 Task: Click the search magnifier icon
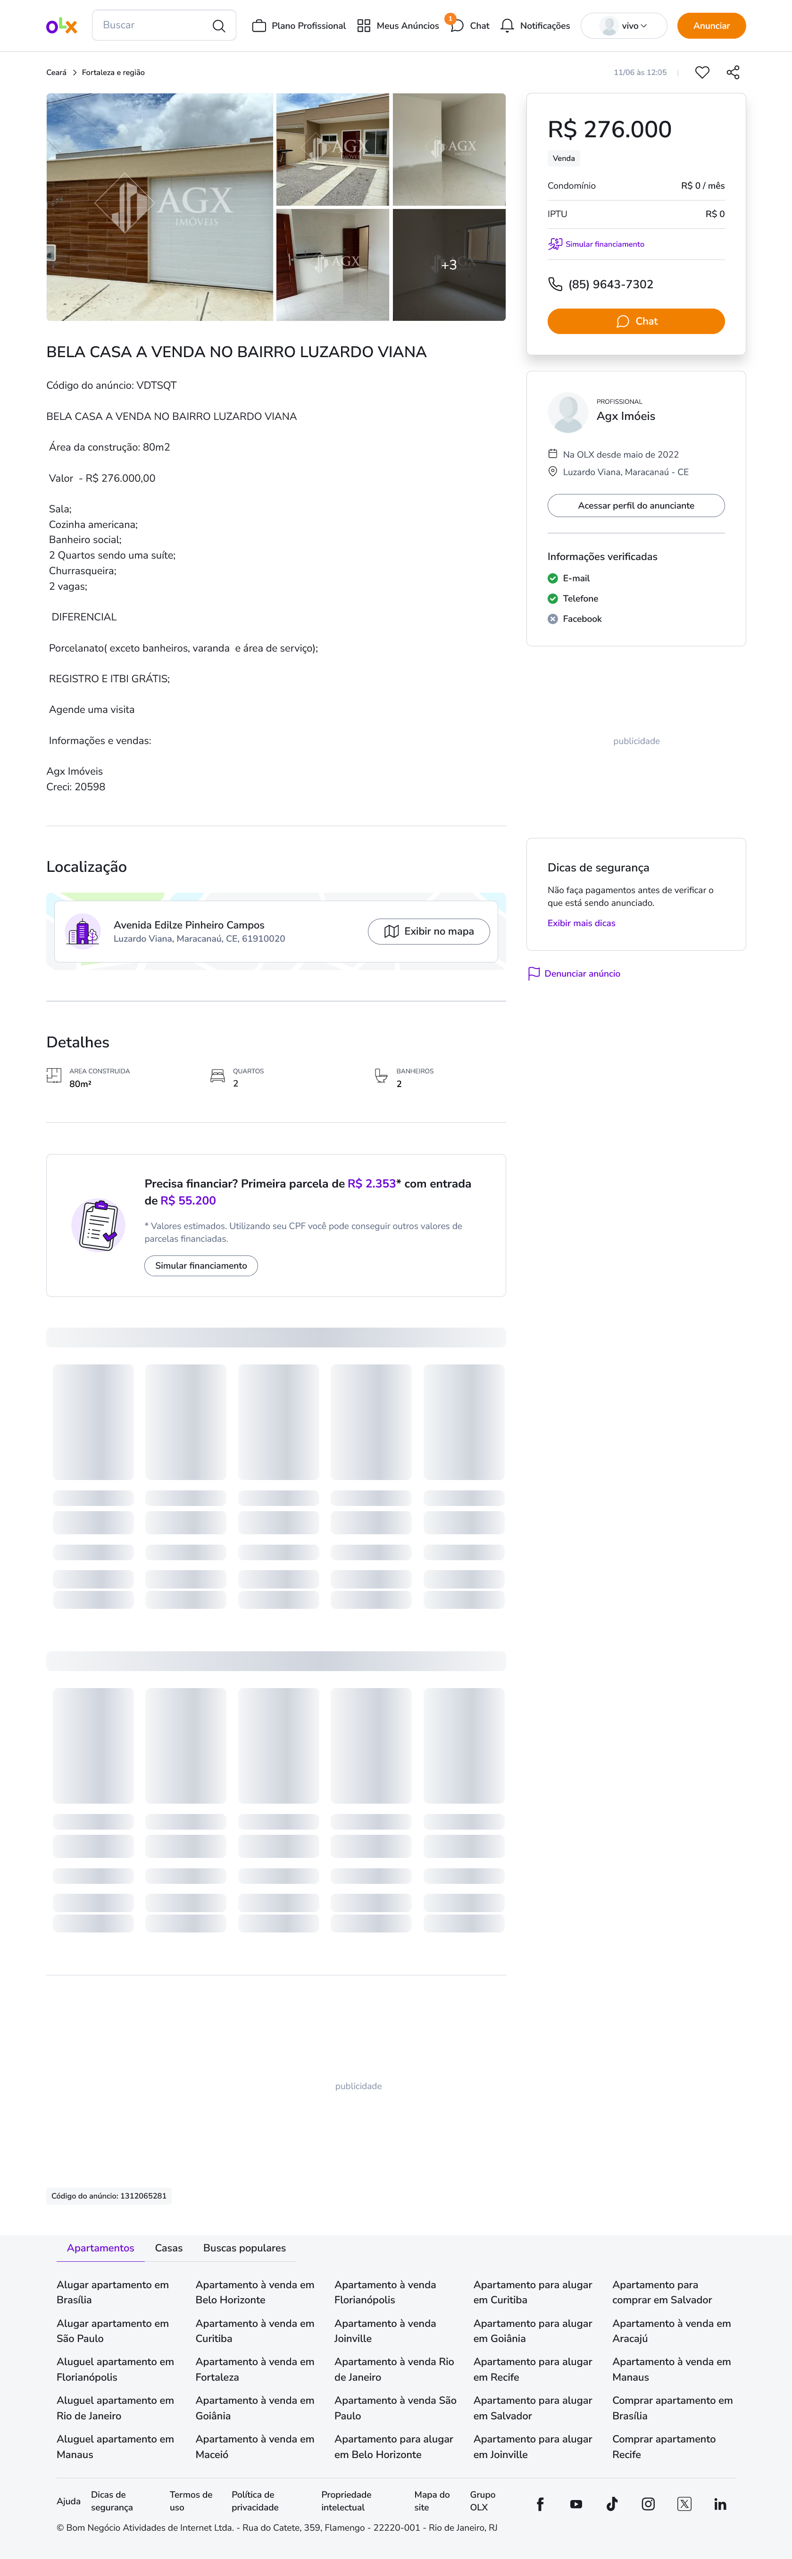[218, 26]
